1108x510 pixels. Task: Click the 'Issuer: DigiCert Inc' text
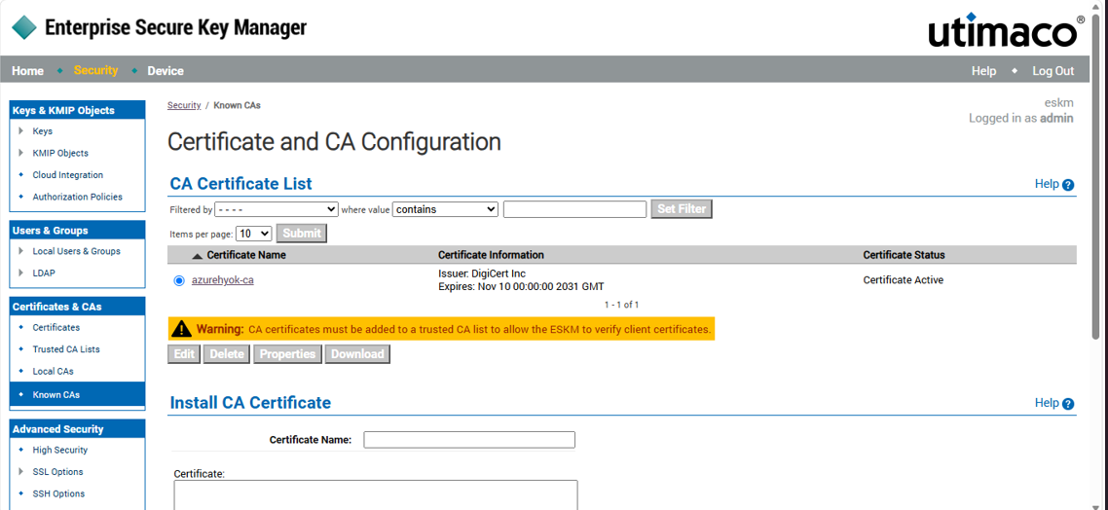(482, 274)
